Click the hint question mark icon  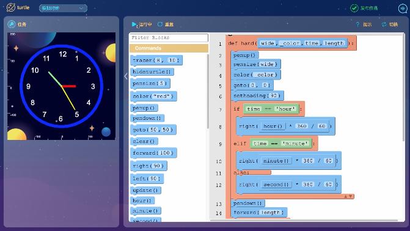pyautogui.click(x=357, y=24)
